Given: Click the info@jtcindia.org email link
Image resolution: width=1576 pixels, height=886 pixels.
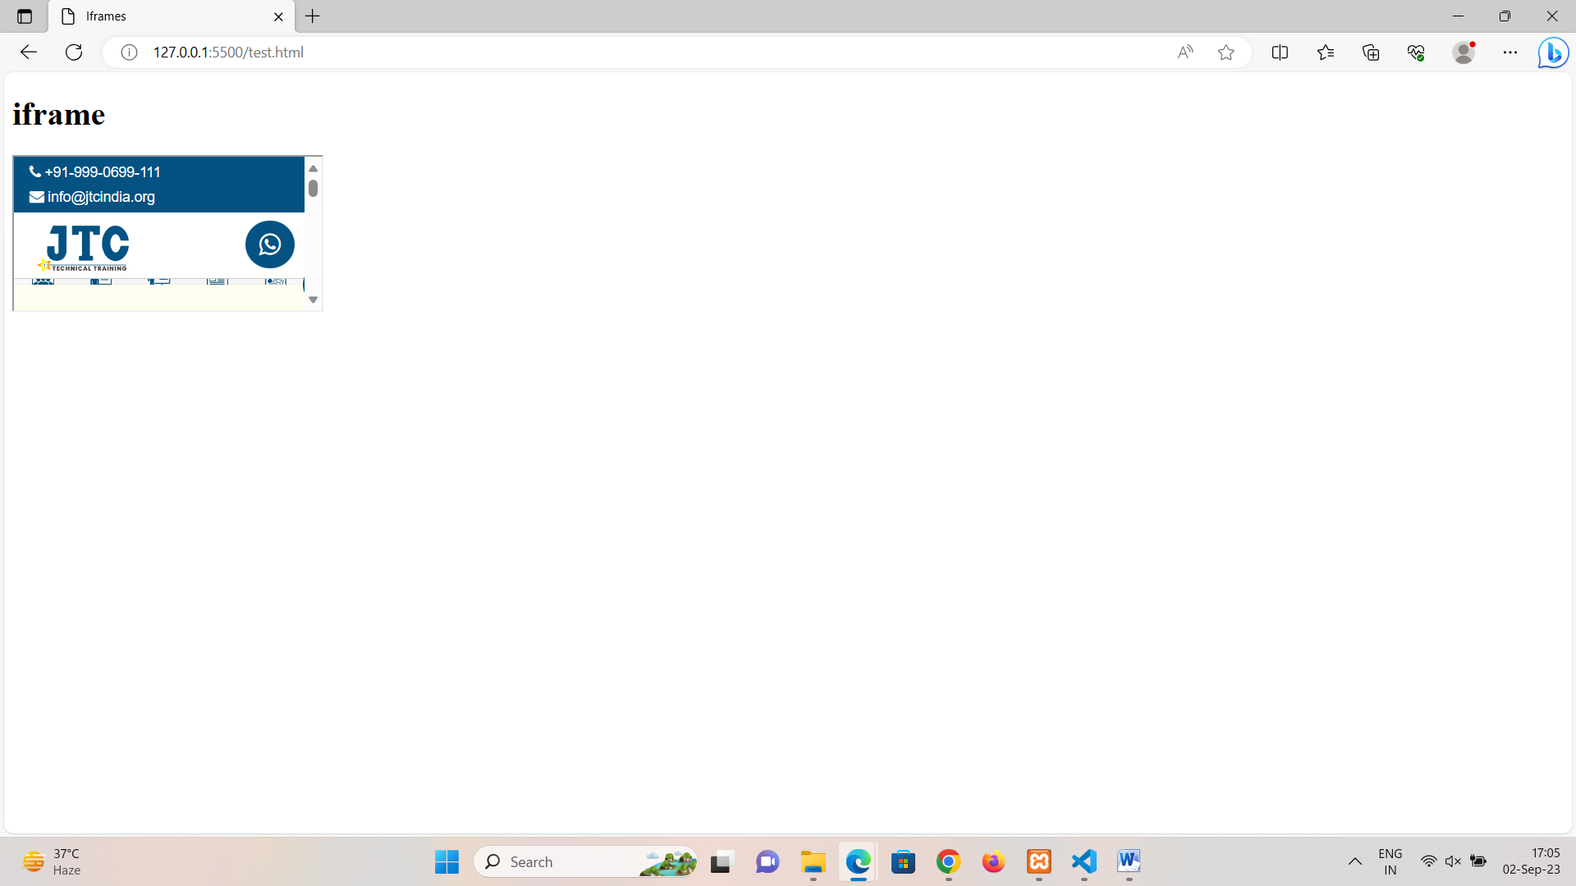Looking at the screenshot, I should (100, 197).
